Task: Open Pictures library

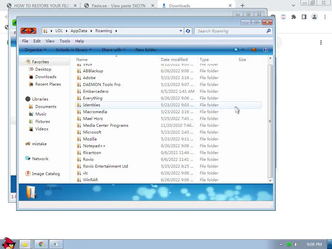Action: 42,122
